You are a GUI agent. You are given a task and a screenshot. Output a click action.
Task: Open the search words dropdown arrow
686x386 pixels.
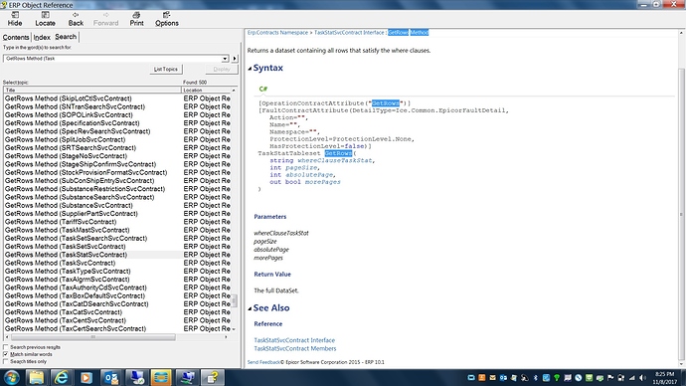click(x=225, y=59)
